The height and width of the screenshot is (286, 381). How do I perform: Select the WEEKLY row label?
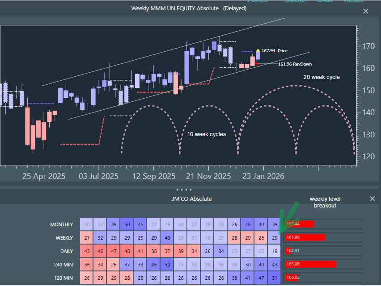point(64,238)
